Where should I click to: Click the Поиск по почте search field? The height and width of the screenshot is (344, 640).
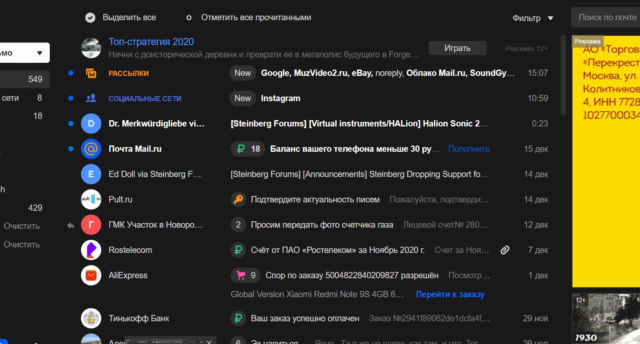tap(607, 18)
